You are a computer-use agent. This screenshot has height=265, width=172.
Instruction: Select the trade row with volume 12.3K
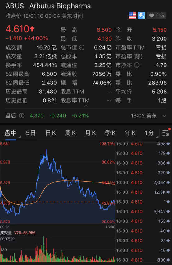click(143, 192)
